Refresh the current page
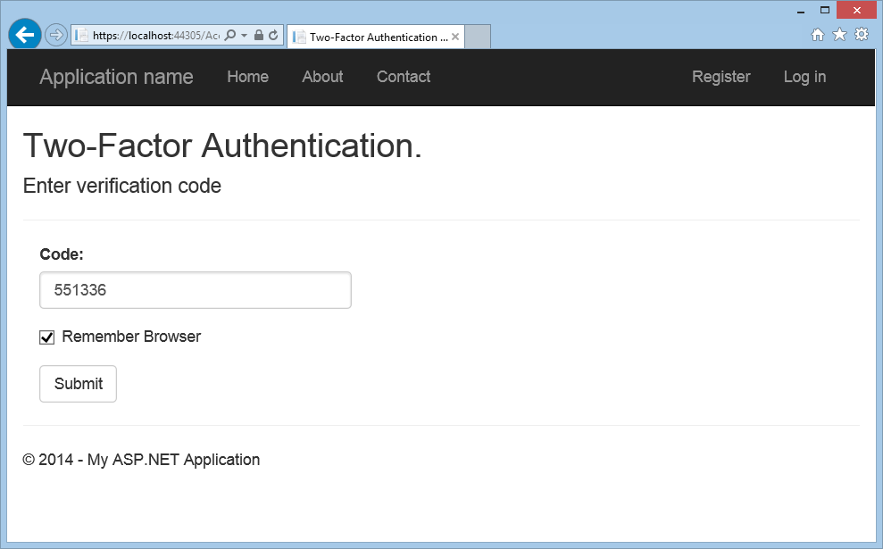This screenshot has width=883, height=549. click(272, 34)
